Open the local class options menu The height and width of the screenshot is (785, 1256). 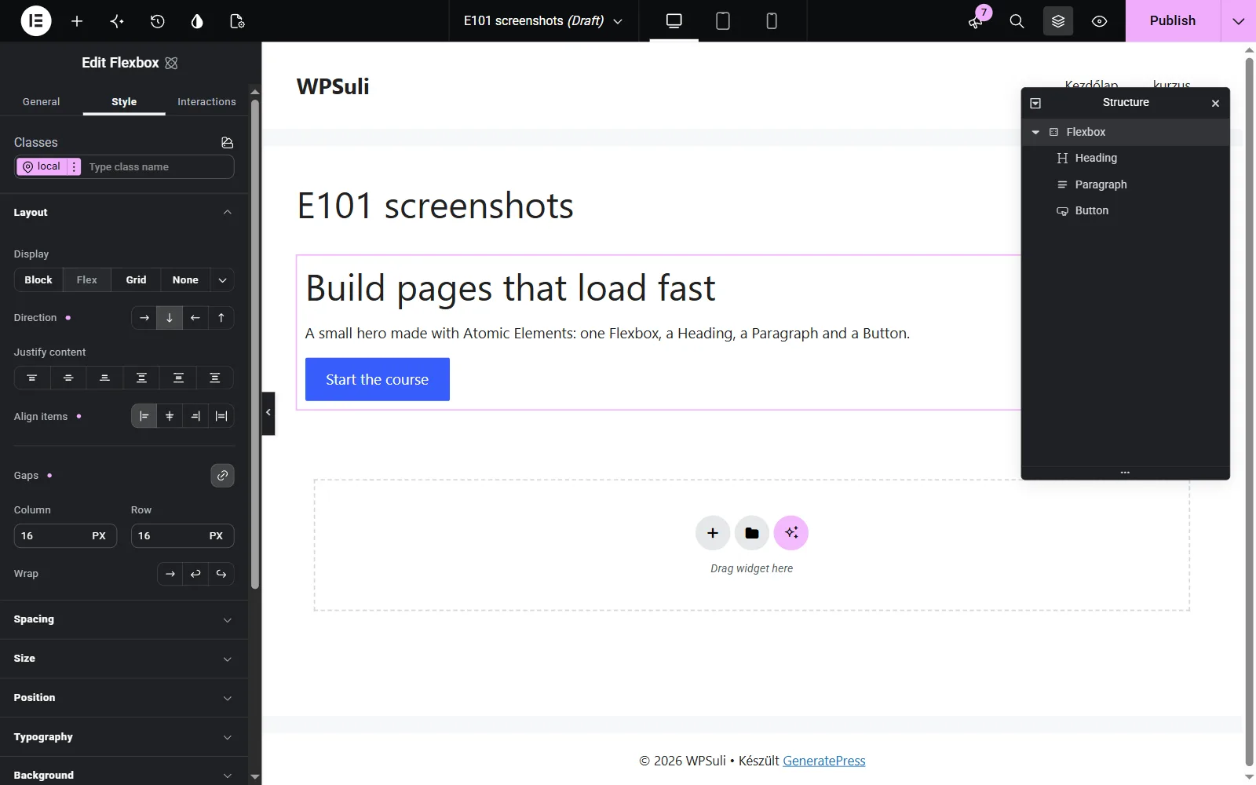tap(75, 166)
